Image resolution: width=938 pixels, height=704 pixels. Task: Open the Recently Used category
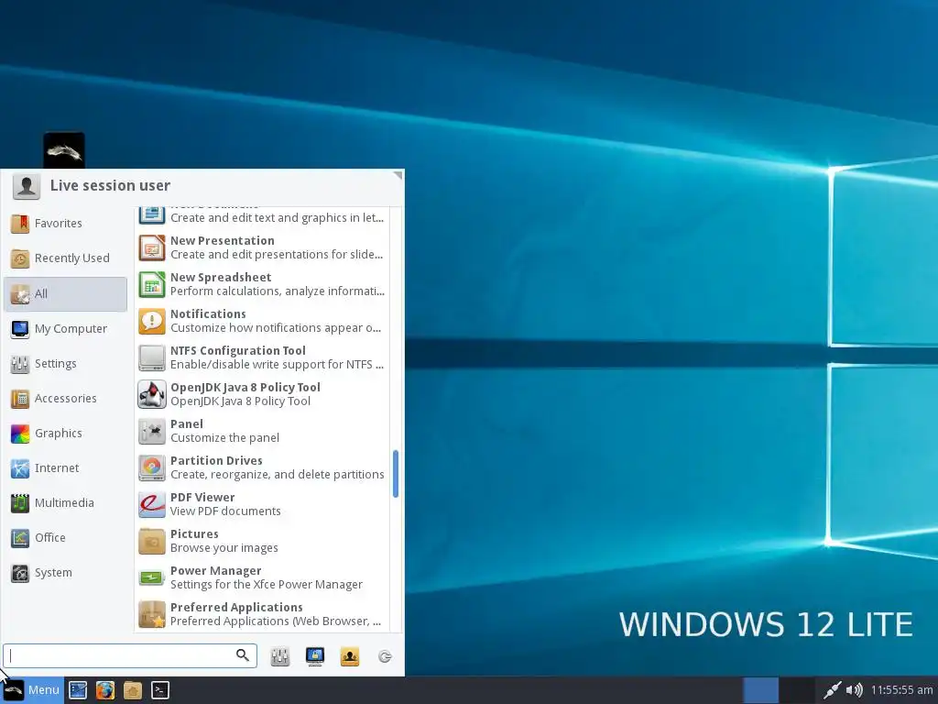click(x=65, y=258)
